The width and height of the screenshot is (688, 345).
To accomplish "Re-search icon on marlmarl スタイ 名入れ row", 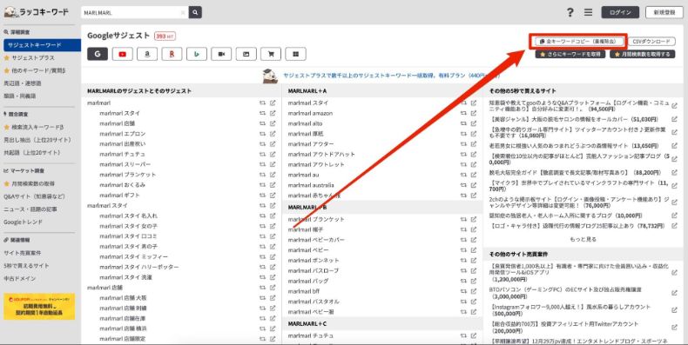I will coord(262,216).
